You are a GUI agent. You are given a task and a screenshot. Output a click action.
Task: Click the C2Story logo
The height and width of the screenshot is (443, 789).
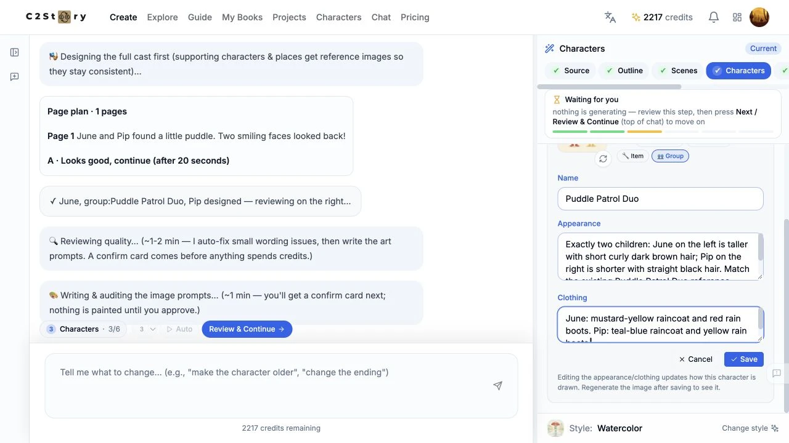pos(56,17)
